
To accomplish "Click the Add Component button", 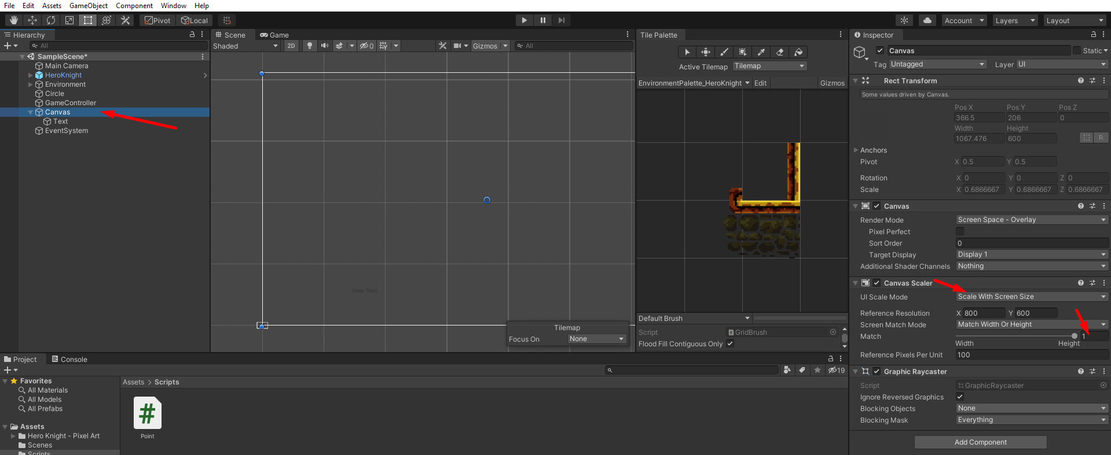I will click(981, 442).
